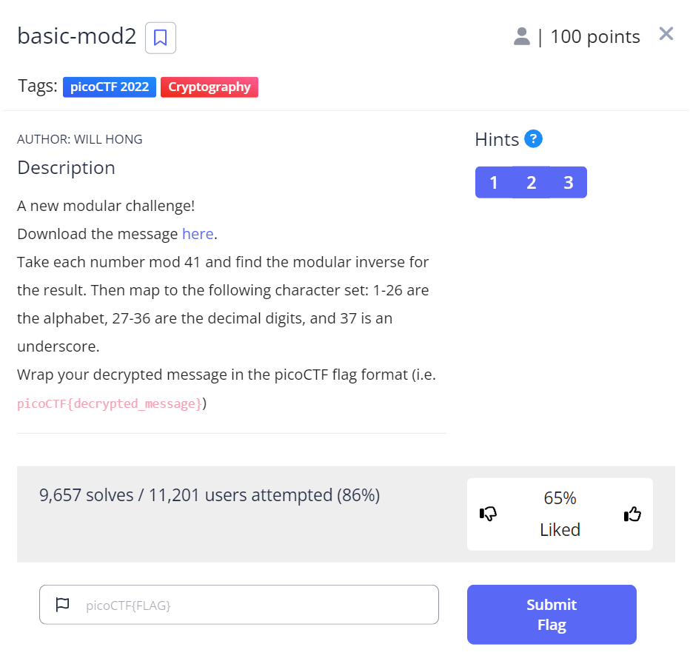Click the 100 points label

594,36
